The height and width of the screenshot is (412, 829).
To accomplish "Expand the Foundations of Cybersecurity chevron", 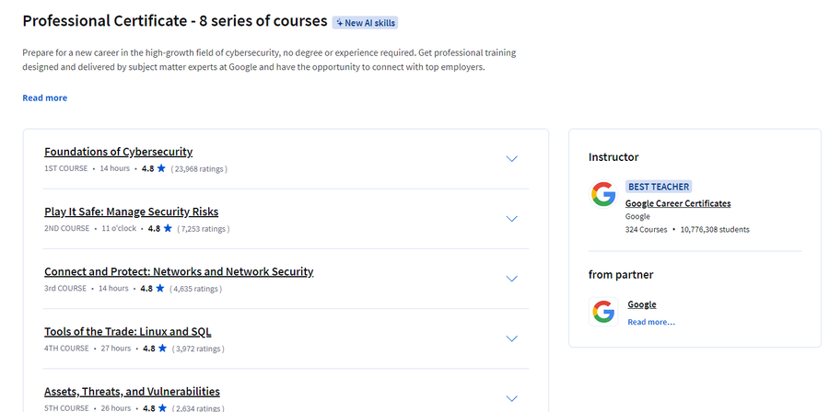I will pos(511,159).
